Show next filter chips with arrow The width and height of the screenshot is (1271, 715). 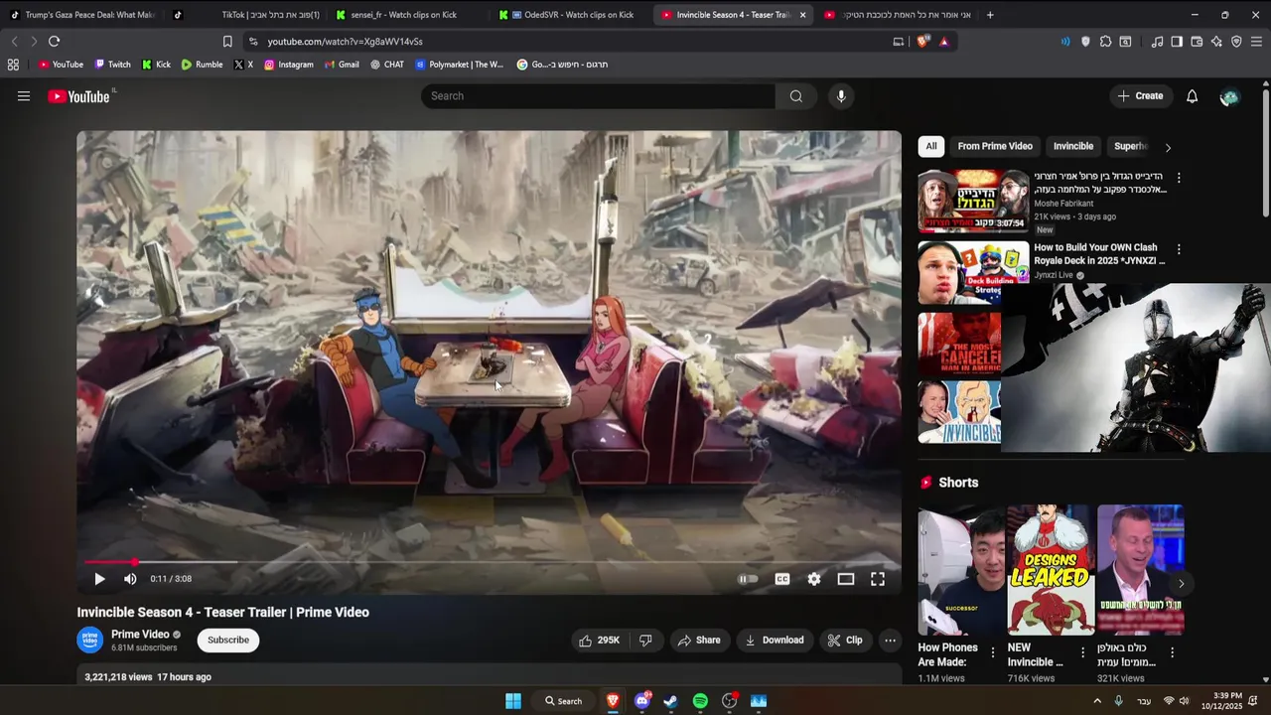click(x=1168, y=147)
